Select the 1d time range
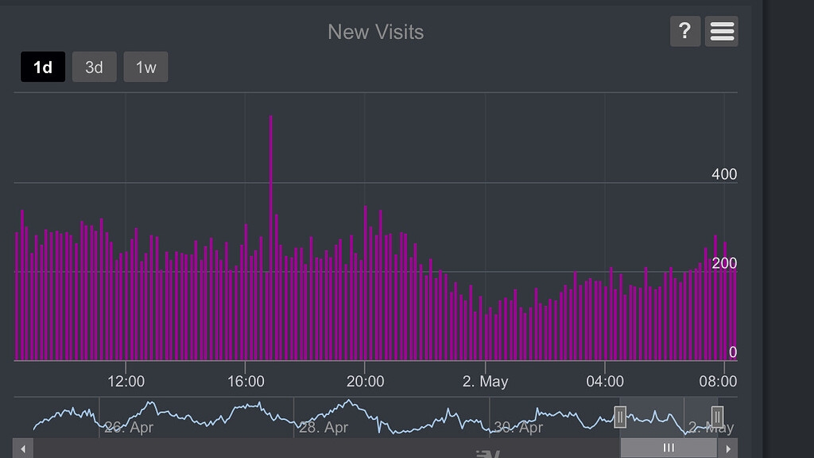Image resolution: width=814 pixels, height=458 pixels. coord(42,67)
